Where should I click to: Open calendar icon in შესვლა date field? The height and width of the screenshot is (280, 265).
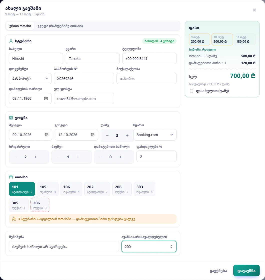(x=47, y=135)
